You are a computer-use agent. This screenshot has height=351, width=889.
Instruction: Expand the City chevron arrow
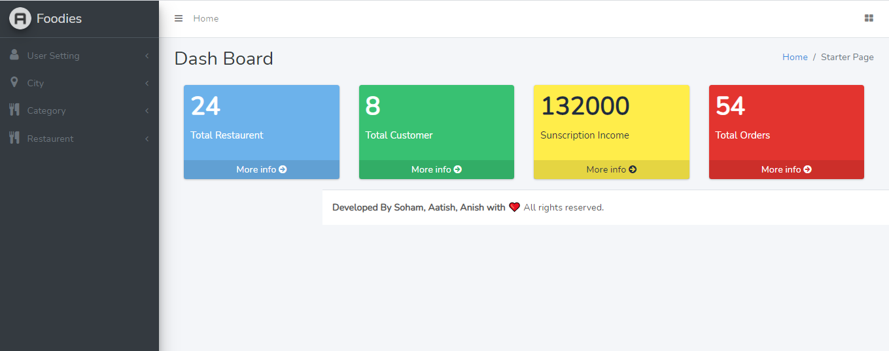pyautogui.click(x=147, y=84)
